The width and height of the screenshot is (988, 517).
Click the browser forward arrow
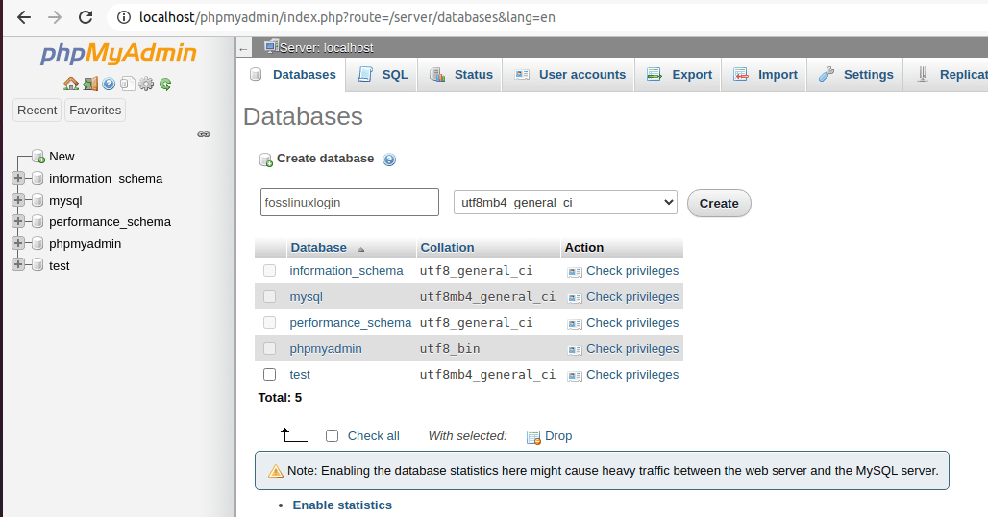point(56,17)
